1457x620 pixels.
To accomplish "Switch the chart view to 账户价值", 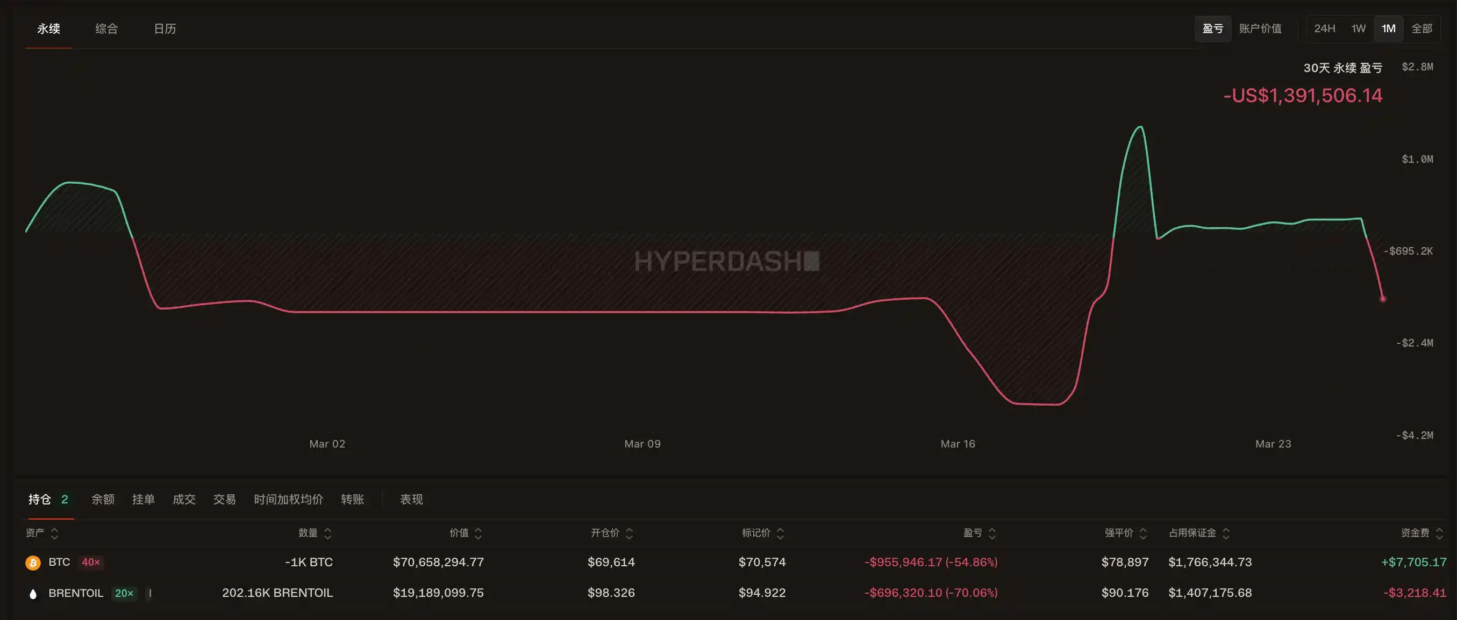I will point(1261,28).
